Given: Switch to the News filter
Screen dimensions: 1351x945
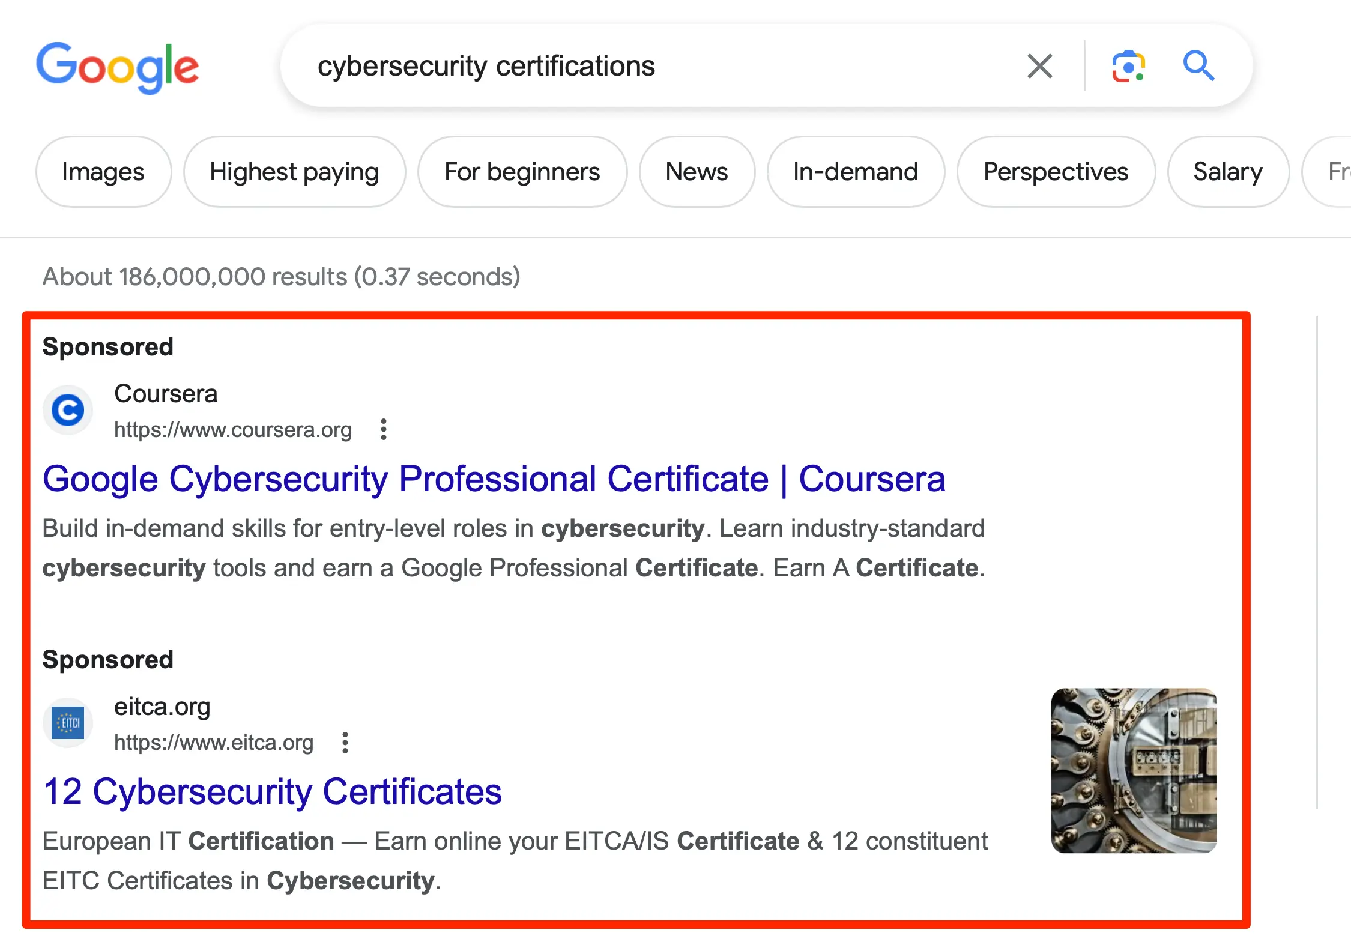Looking at the screenshot, I should pyautogui.click(x=697, y=172).
